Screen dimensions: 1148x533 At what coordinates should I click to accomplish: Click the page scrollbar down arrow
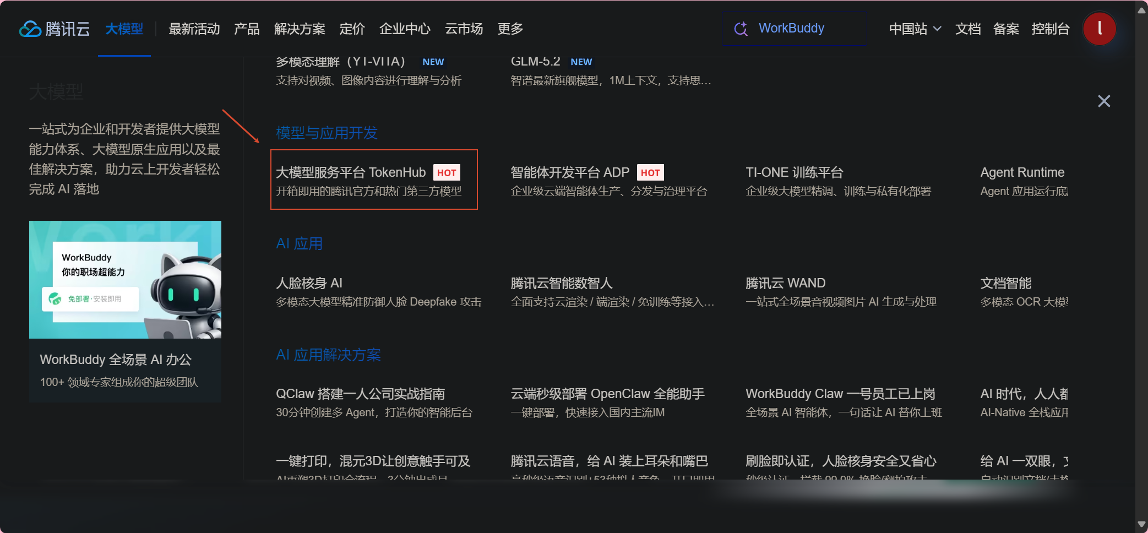point(1141,525)
